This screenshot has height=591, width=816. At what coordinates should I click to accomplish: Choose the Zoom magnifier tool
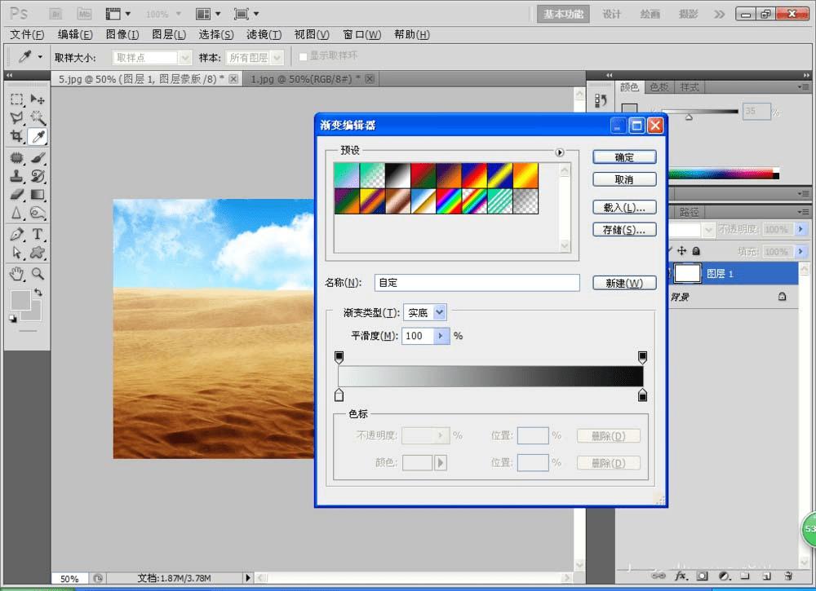38,273
